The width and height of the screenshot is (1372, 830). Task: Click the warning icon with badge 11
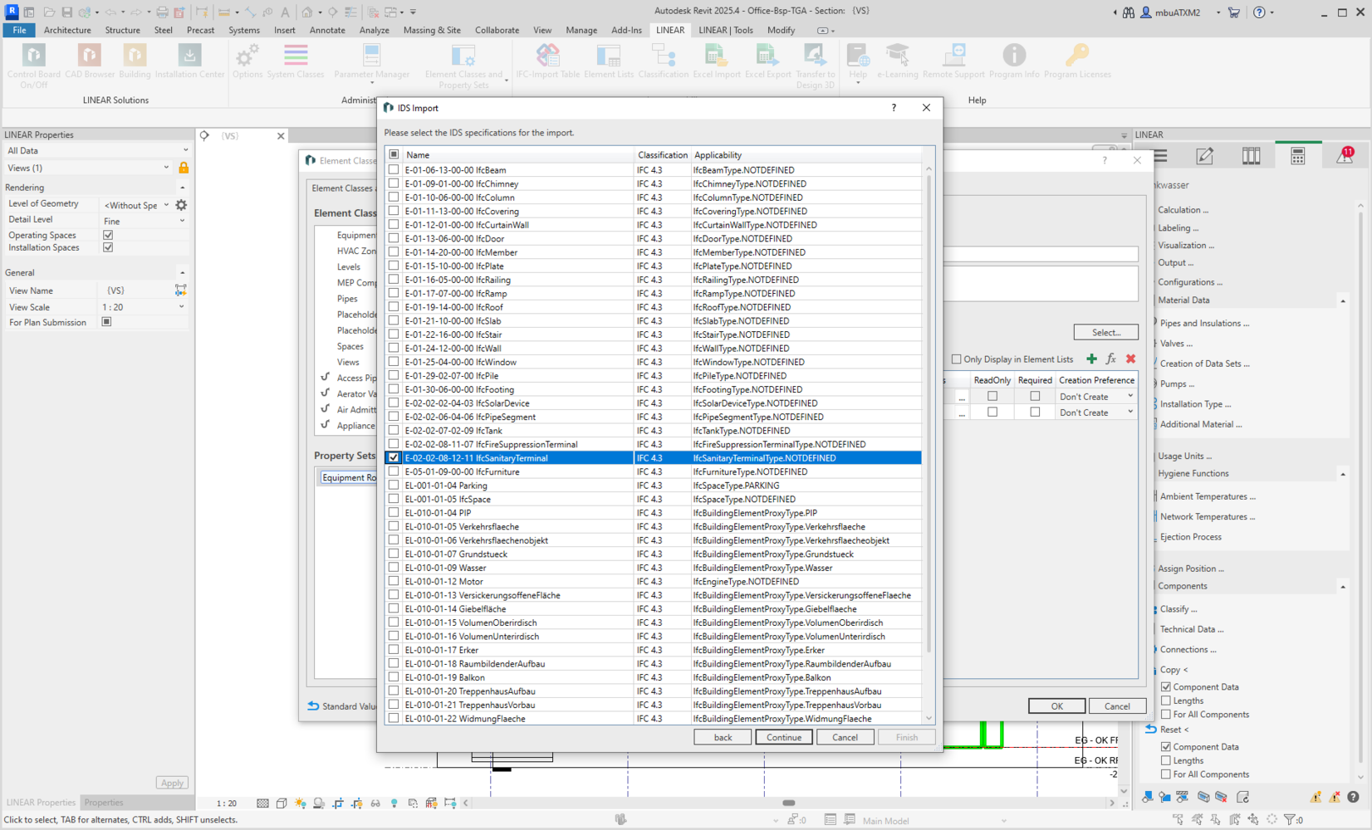point(1344,156)
